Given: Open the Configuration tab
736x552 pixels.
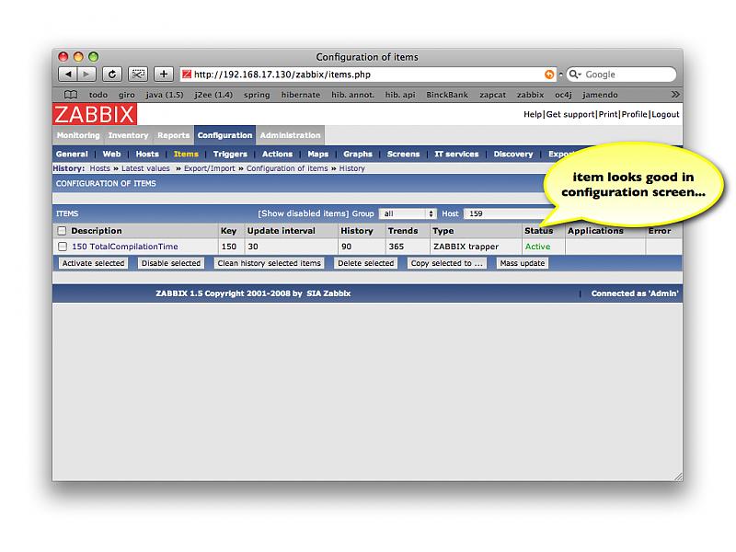Looking at the screenshot, I should [x=224, y=135].
